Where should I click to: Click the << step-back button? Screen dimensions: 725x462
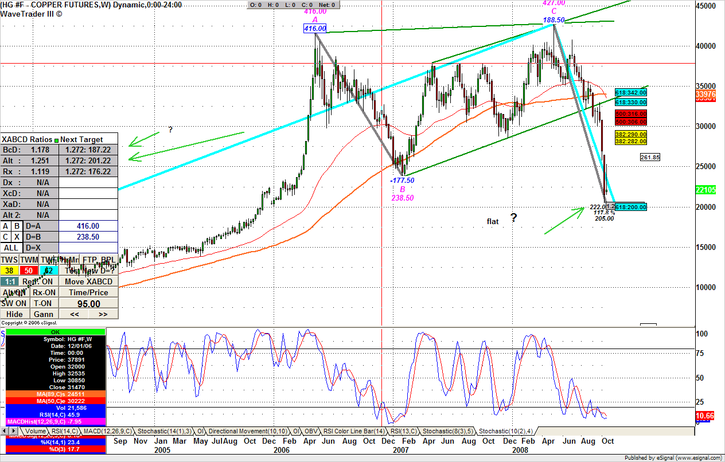74,314
